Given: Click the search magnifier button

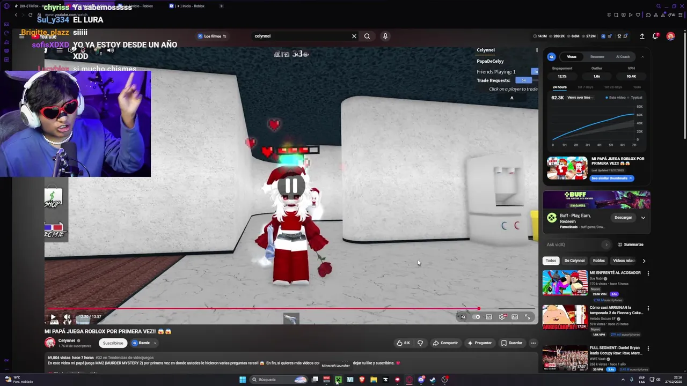Looking at the screenshot, I should 367,36.
